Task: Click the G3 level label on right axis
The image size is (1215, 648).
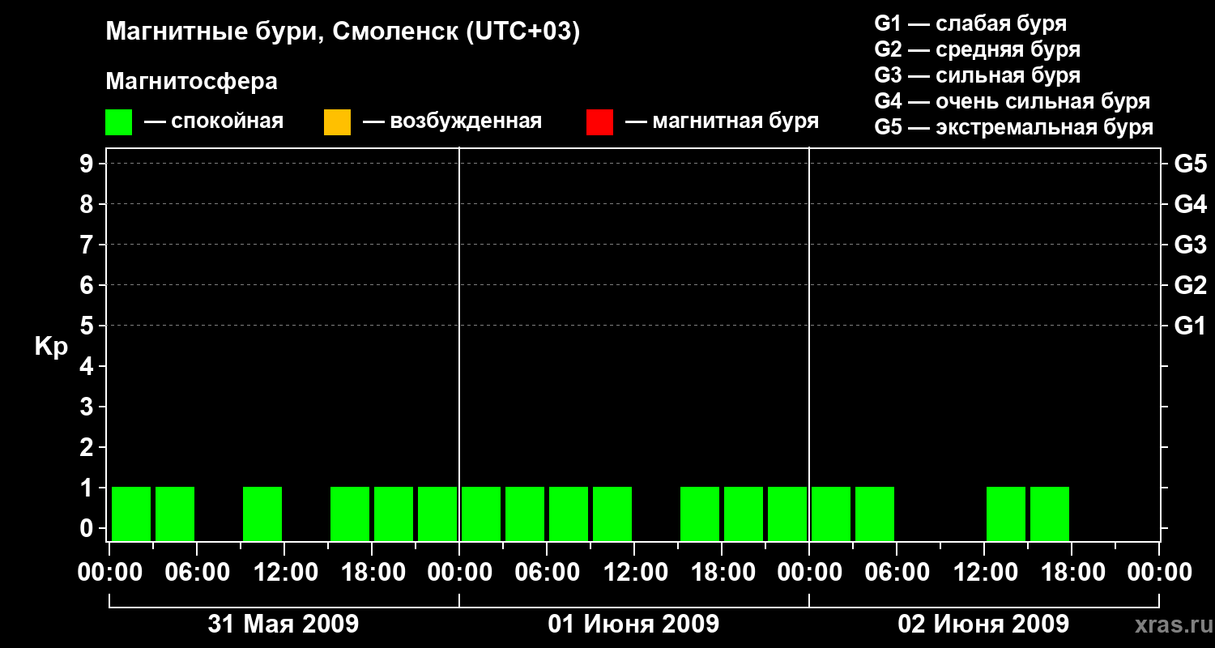Action: 1190,245
